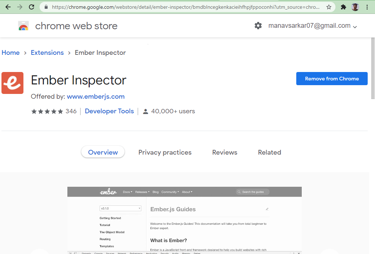The height and width of the screenshot is (254, 375).
Task: Switch to the Privacy practices tab
Action: [165, 152]
